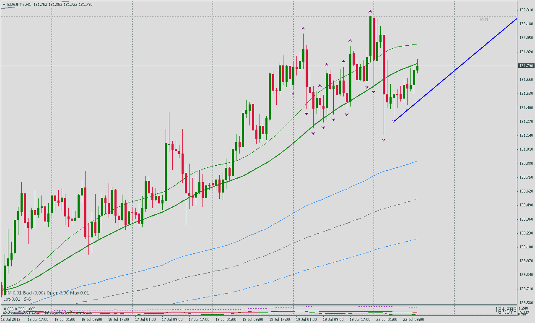The image size is (535, 323).
Task: Click the 130.880 price scale label
Action: pos(526,163)
